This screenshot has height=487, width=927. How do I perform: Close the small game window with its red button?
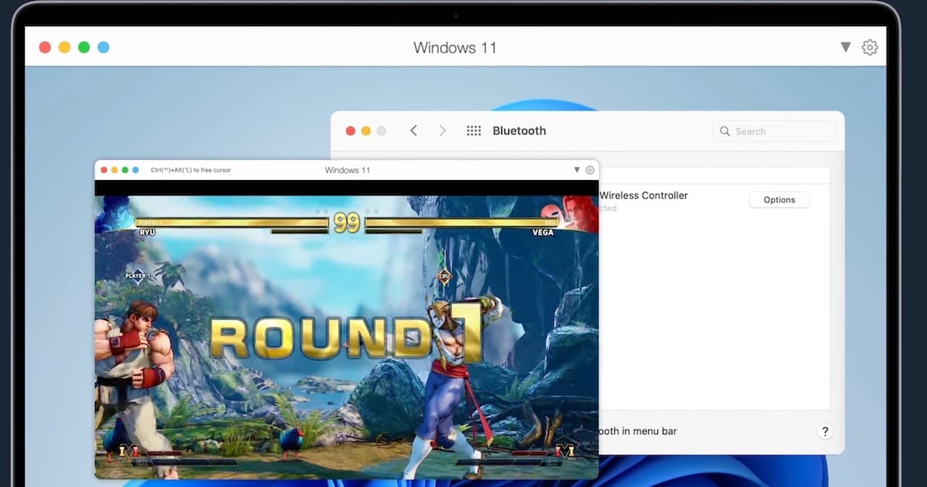click(x=104, y=170)
